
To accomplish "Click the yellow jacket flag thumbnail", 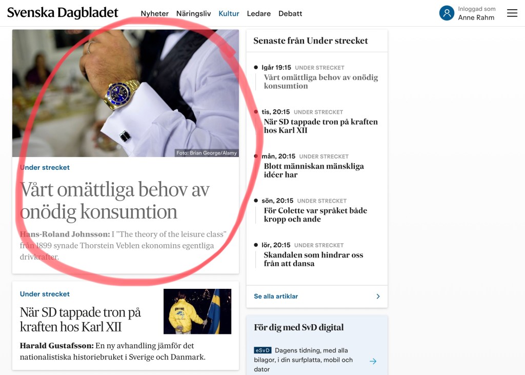I will pos(197,311).
